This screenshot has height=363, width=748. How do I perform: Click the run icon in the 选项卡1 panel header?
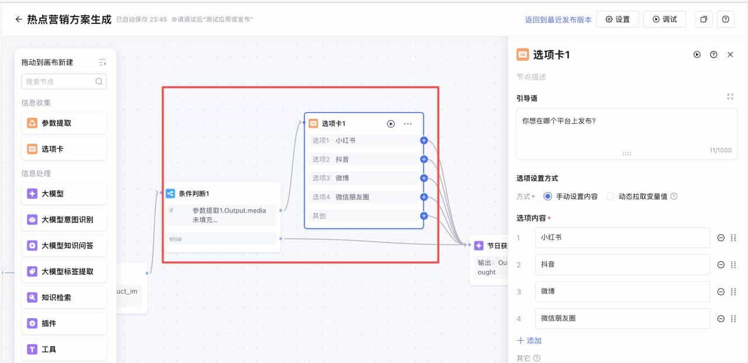tap(697, 54)
